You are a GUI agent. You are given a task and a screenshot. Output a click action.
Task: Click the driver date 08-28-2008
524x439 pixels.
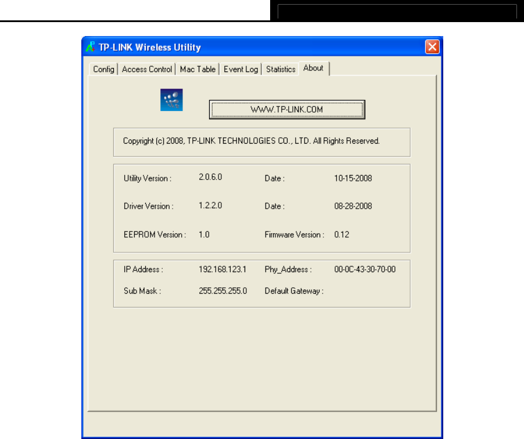pyautogui.click(x=353, y=206)
